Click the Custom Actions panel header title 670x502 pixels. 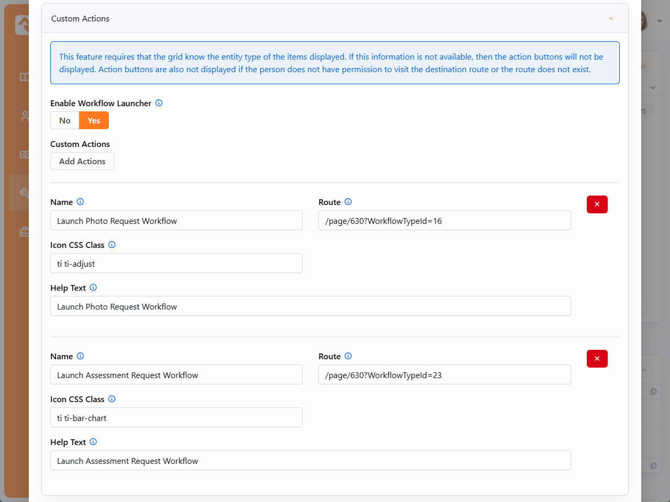tap(81, 19)
